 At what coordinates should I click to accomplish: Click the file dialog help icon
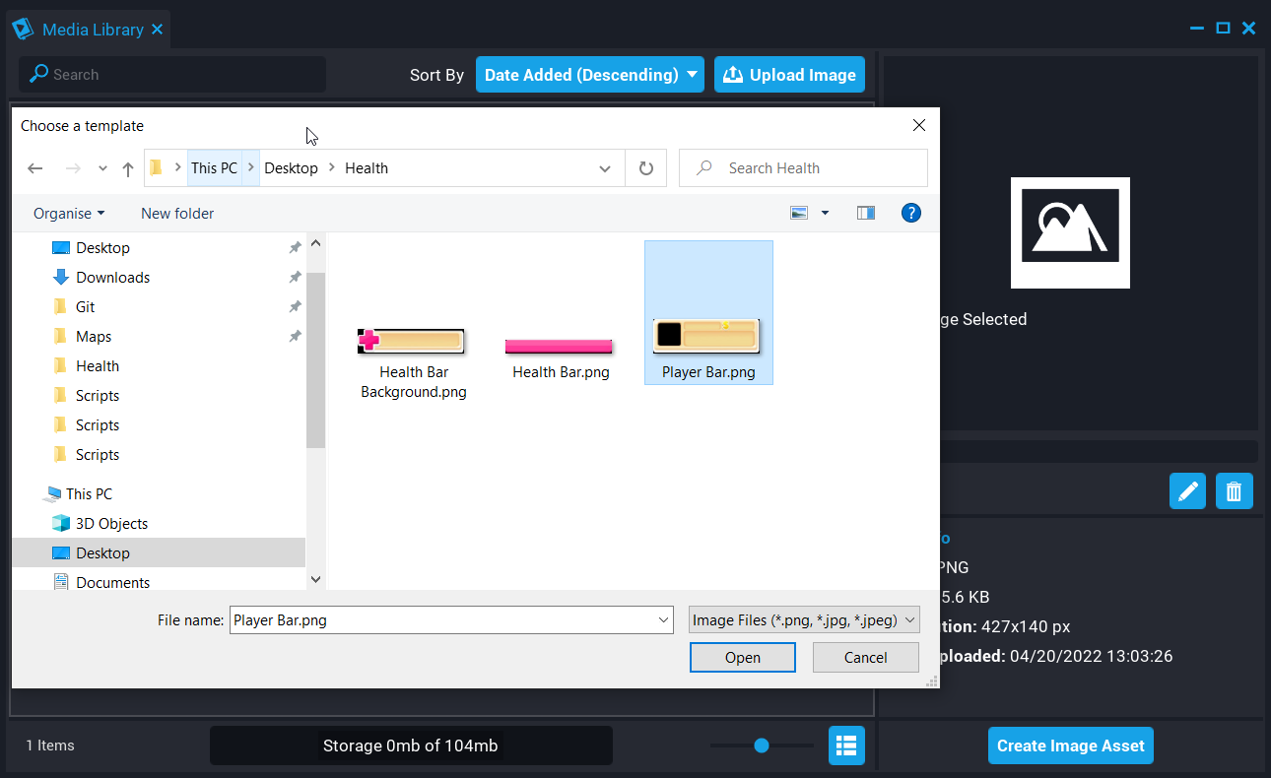click(910, 213)
